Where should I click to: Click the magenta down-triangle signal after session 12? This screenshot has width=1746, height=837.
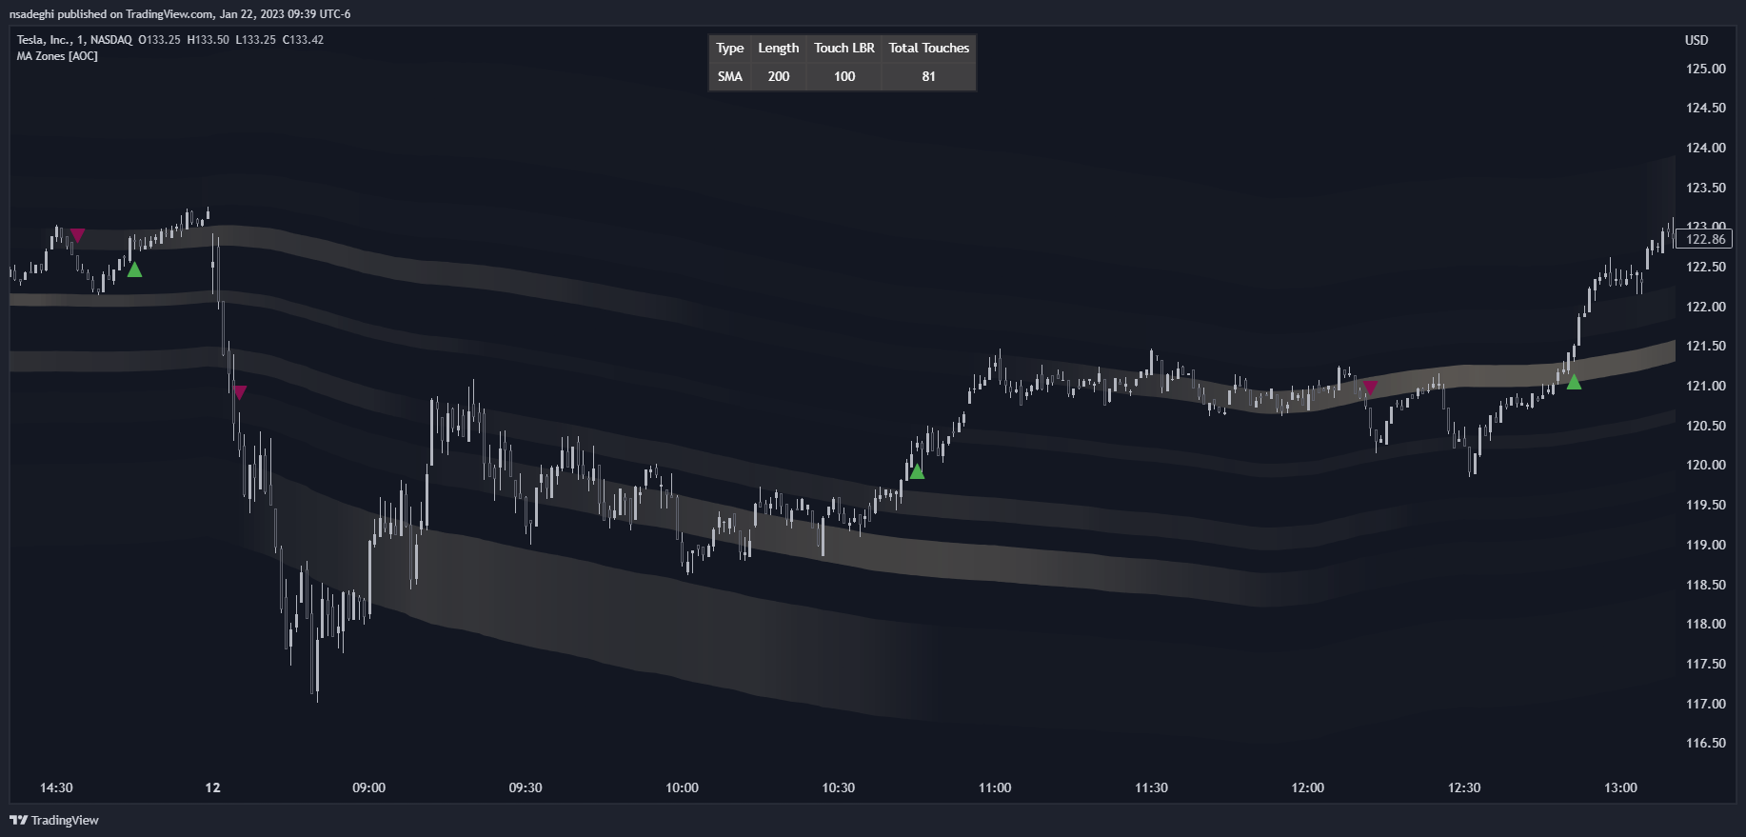(240, 392)
